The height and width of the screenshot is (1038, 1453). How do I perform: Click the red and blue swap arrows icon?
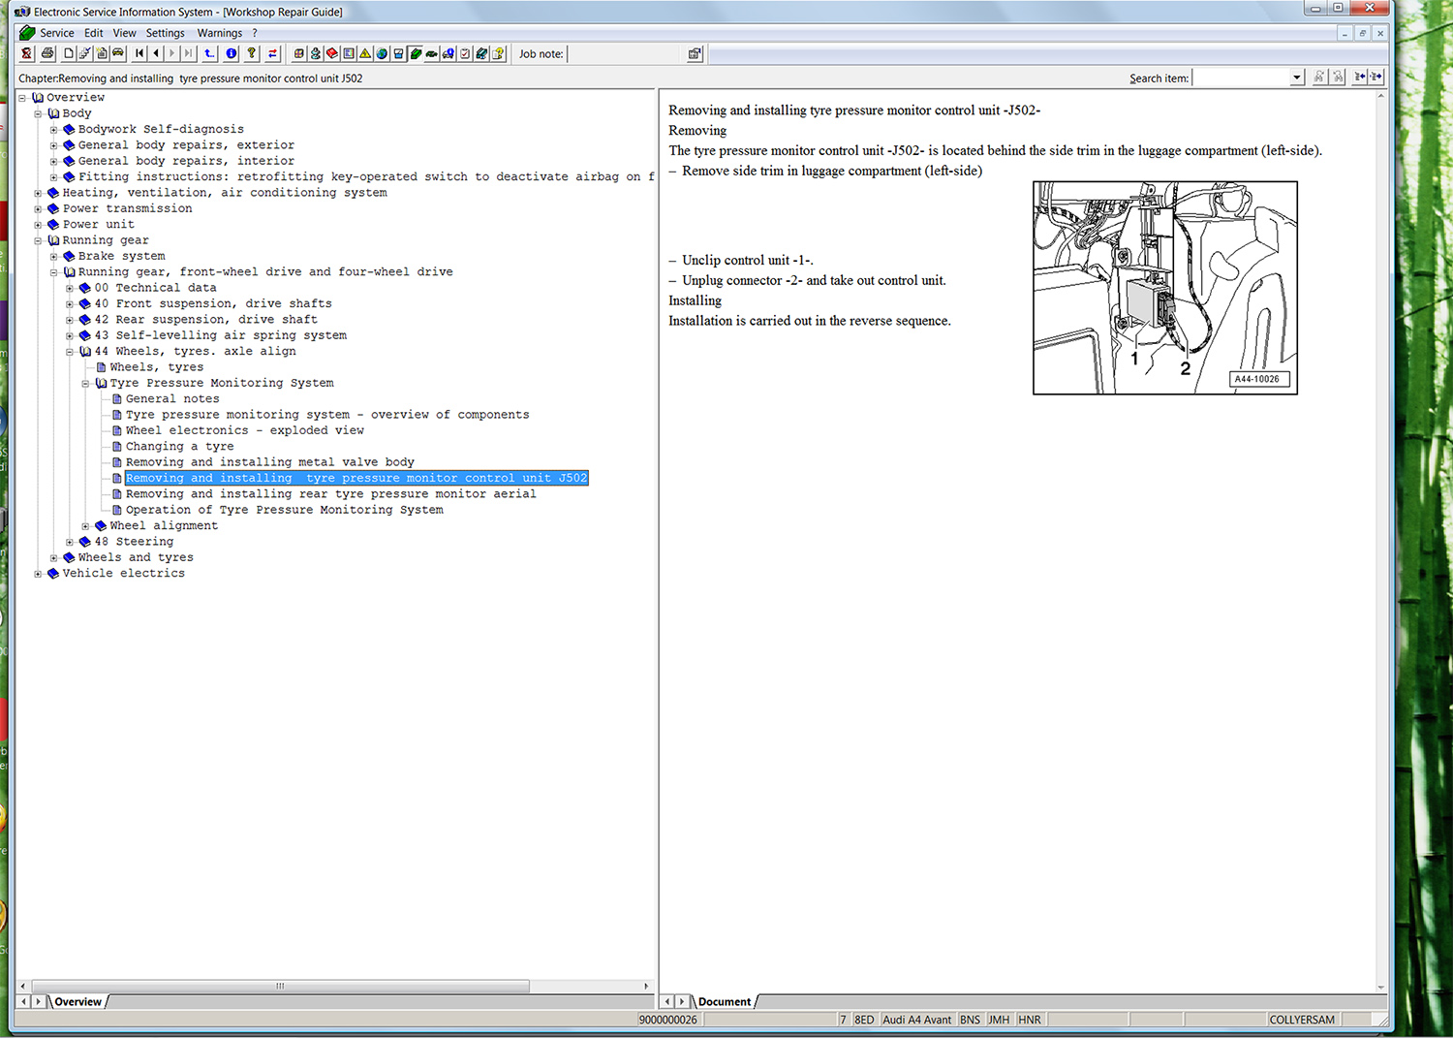[273, 53]
